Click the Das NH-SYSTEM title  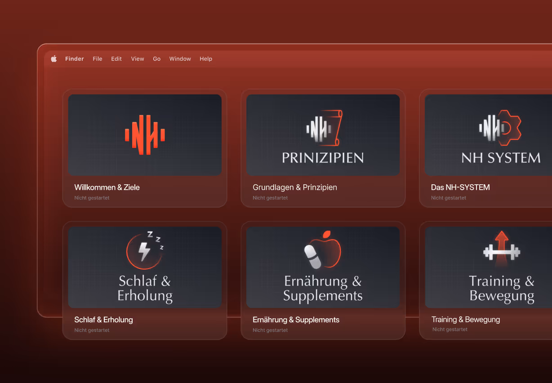460,187
